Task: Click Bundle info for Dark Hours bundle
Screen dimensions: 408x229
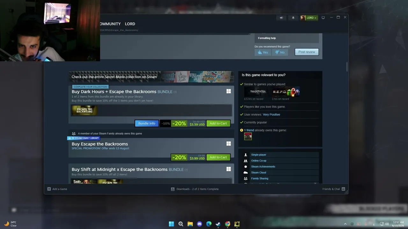Action: [147, 123]
